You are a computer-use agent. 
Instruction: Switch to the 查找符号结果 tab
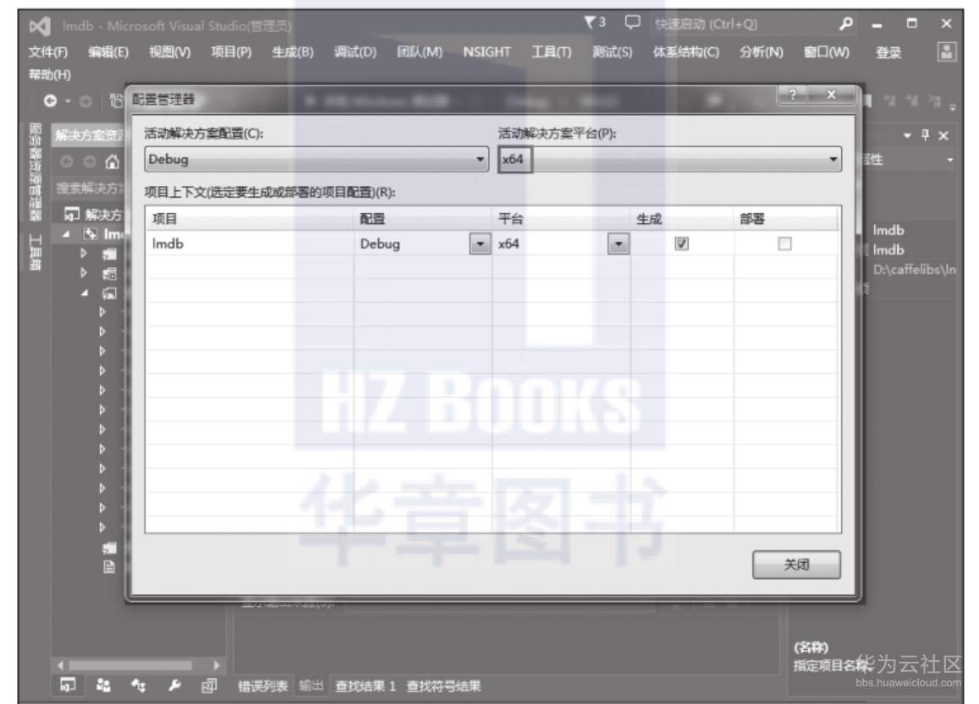443,686
